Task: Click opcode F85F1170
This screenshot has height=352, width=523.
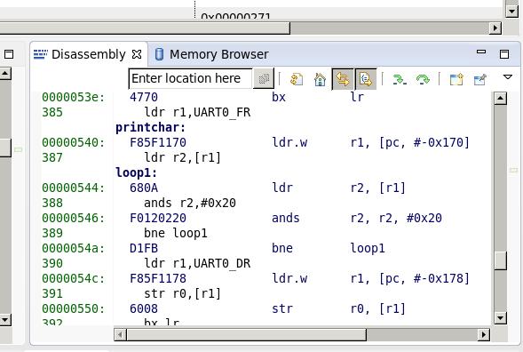Action: click(158, 142)
